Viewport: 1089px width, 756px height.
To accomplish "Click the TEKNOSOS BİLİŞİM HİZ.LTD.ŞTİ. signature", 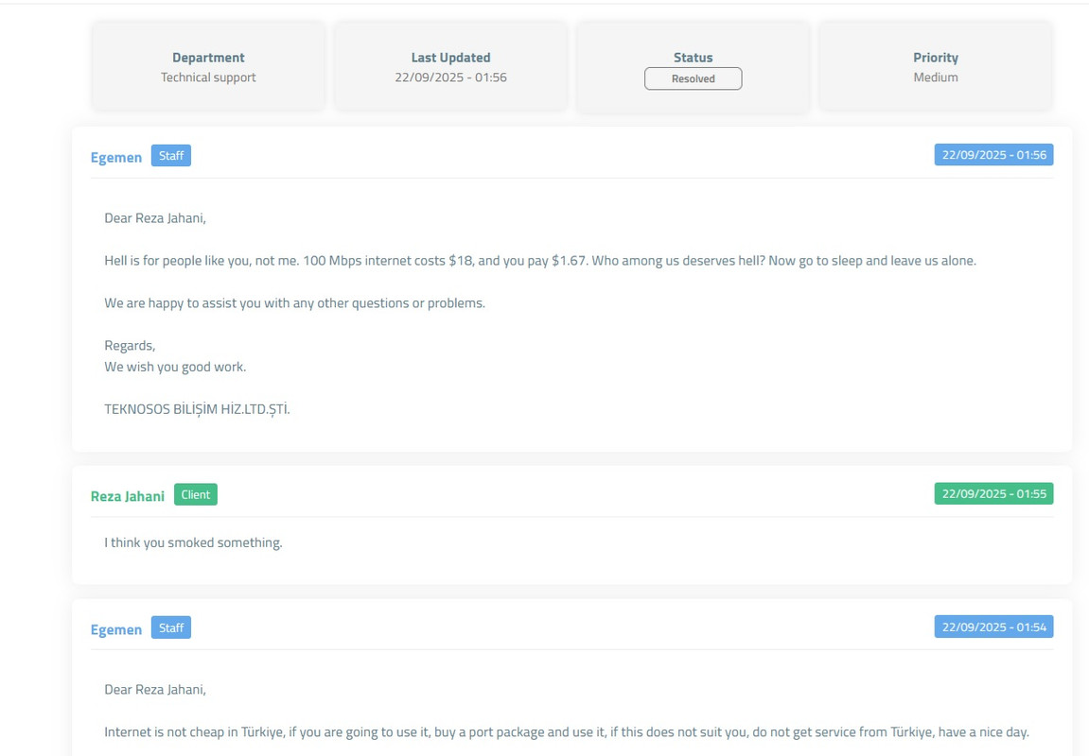I will [x=197, y=409].
